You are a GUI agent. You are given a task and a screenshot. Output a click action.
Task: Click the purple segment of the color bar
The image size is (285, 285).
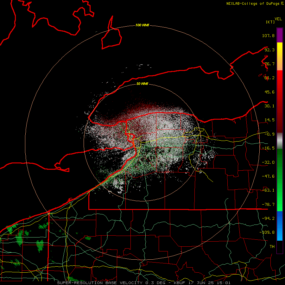pos(280,35)
